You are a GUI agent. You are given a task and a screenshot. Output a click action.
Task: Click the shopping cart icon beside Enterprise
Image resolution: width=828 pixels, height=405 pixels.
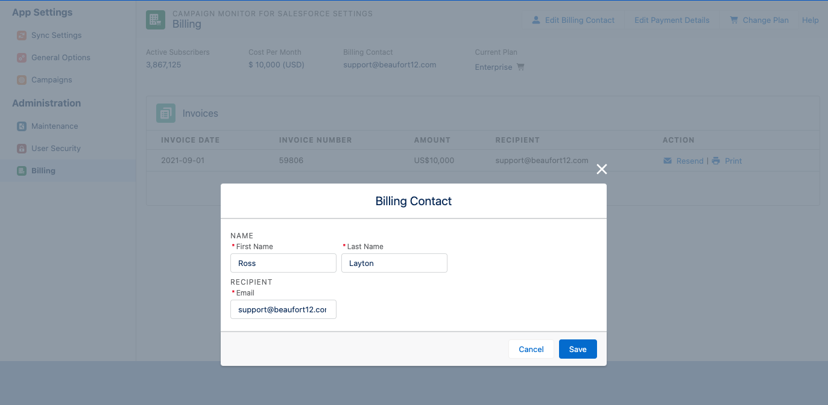520,67
